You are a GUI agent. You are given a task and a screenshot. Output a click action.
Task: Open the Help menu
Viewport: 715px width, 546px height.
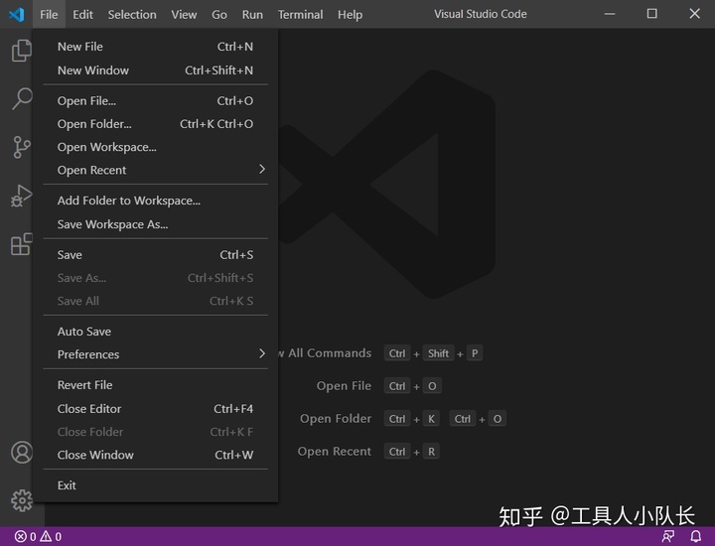(x=350, y=15)
